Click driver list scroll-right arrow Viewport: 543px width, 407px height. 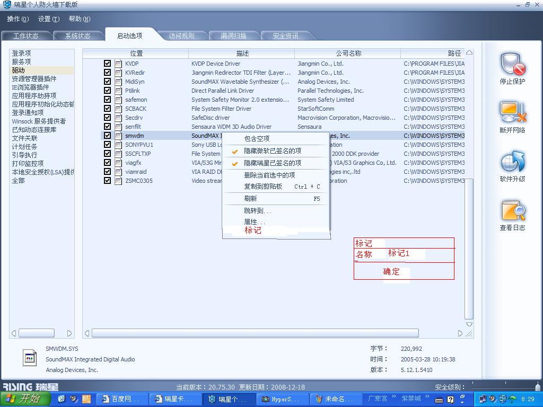[460, 333]
